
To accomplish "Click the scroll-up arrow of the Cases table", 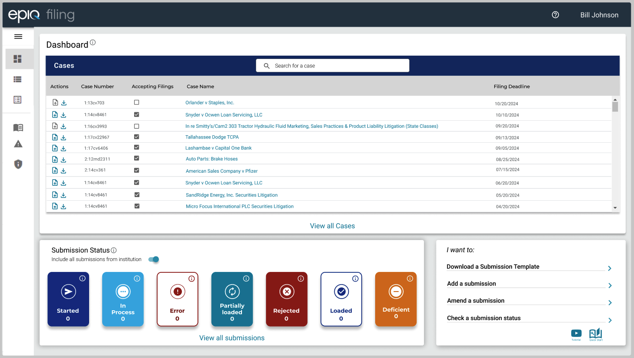I will point(615,99).
